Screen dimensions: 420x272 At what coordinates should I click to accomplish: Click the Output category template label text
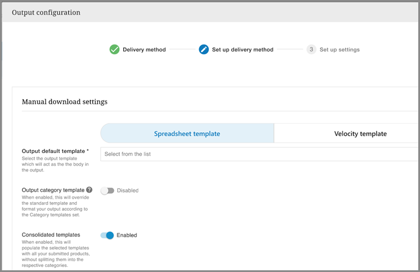coord(53,190)
